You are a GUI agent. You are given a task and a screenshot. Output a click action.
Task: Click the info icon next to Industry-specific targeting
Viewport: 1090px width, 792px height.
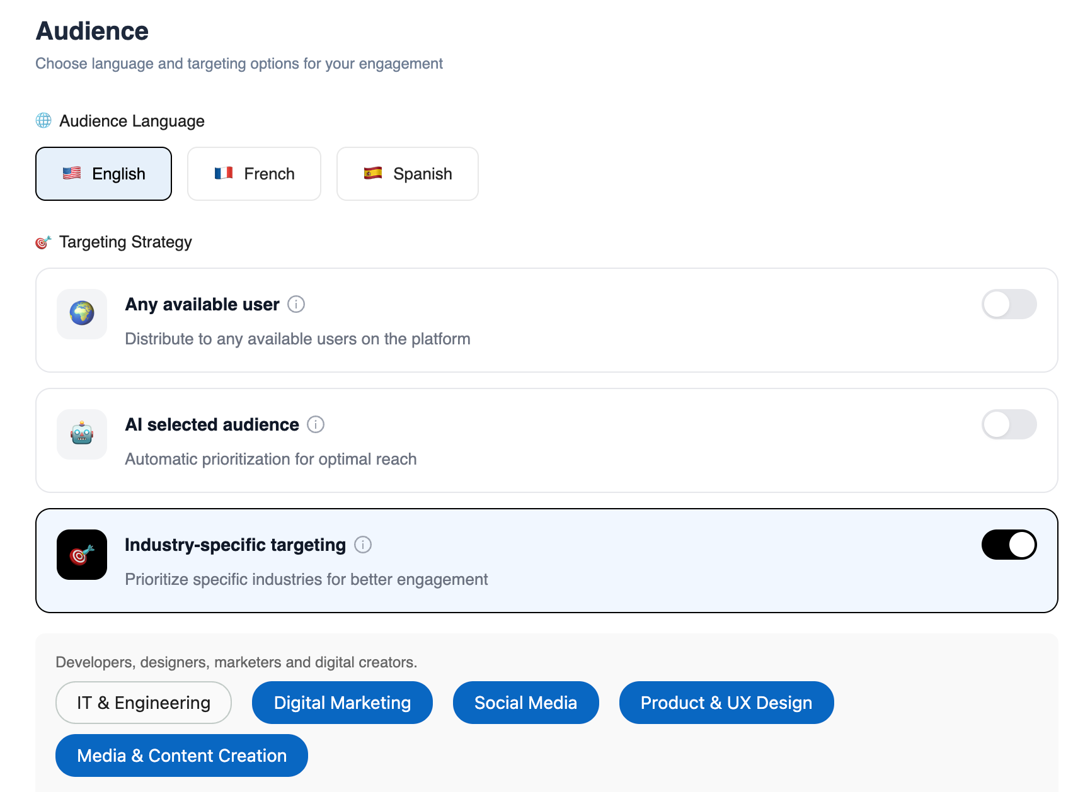pos(363,545)
